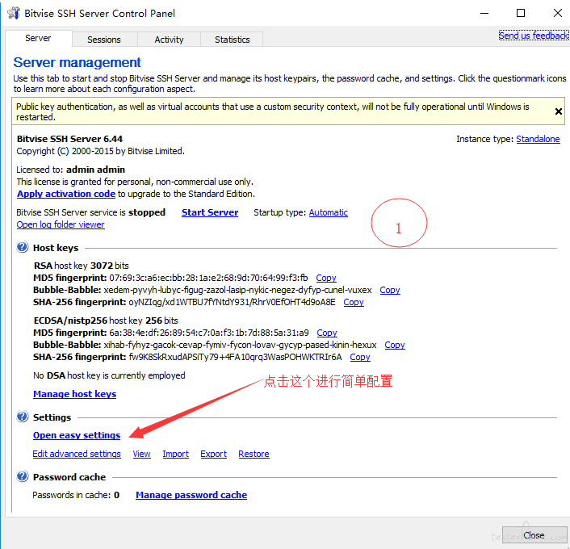Open easy settings
Screen dimensions: 570x549
(x=77, y=435)
